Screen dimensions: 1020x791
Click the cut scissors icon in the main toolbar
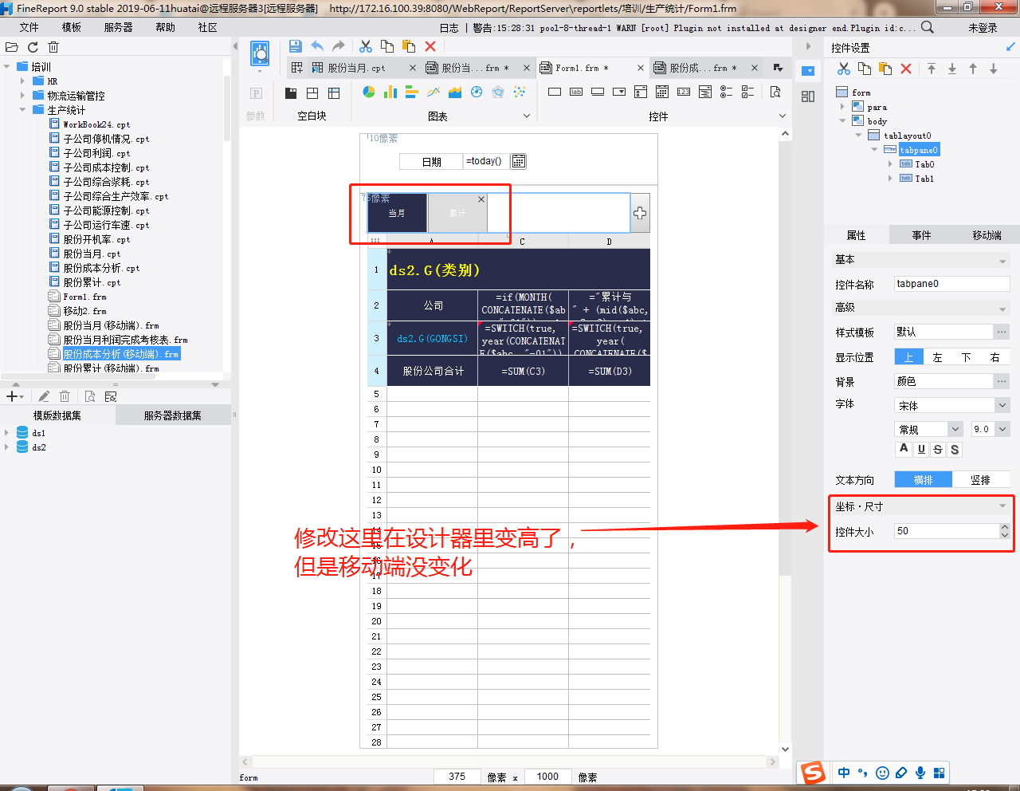tap(366, 46)
